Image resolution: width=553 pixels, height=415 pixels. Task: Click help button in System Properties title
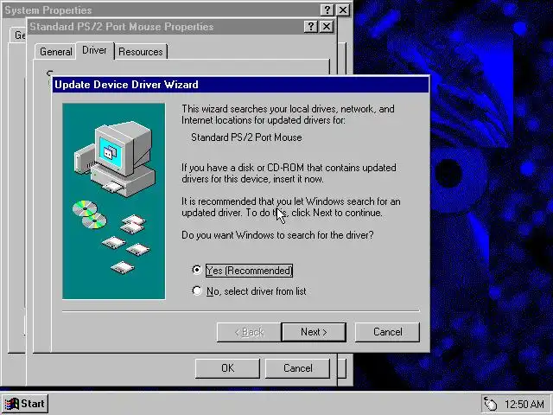click(x=327, y=10)
